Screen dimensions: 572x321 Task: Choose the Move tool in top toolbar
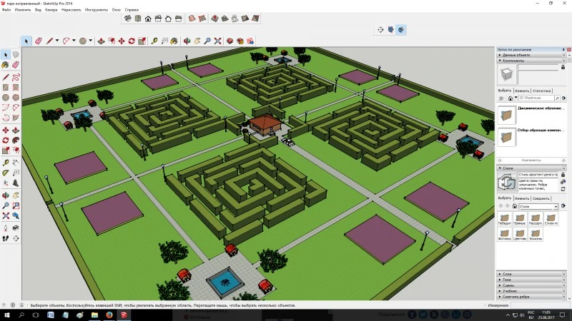click(122, 41)
